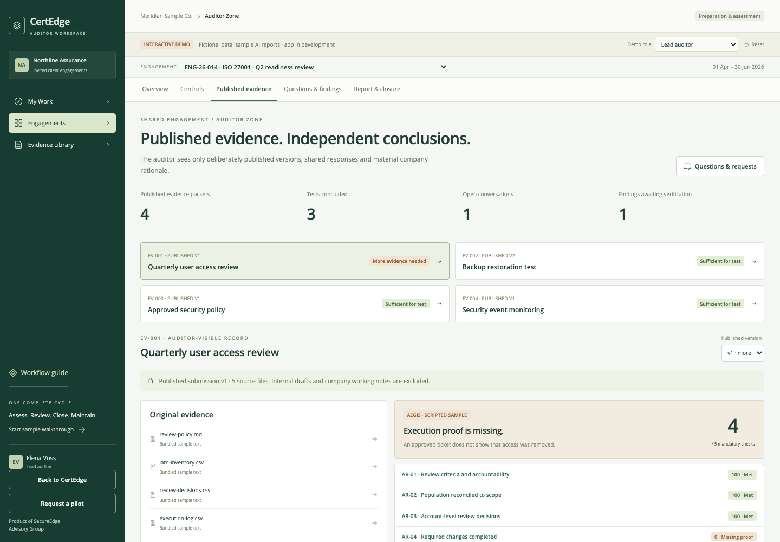Click open arrow for review-decisions.csv
The width and height of the screenshot is (780, 542).
click(x=375, y=495)
